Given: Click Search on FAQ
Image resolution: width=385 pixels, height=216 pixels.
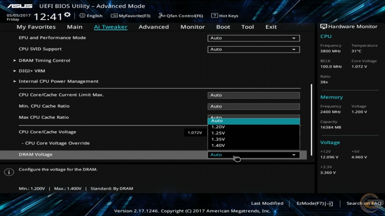Looking at the screenshot, I should (x=364, y=203).
